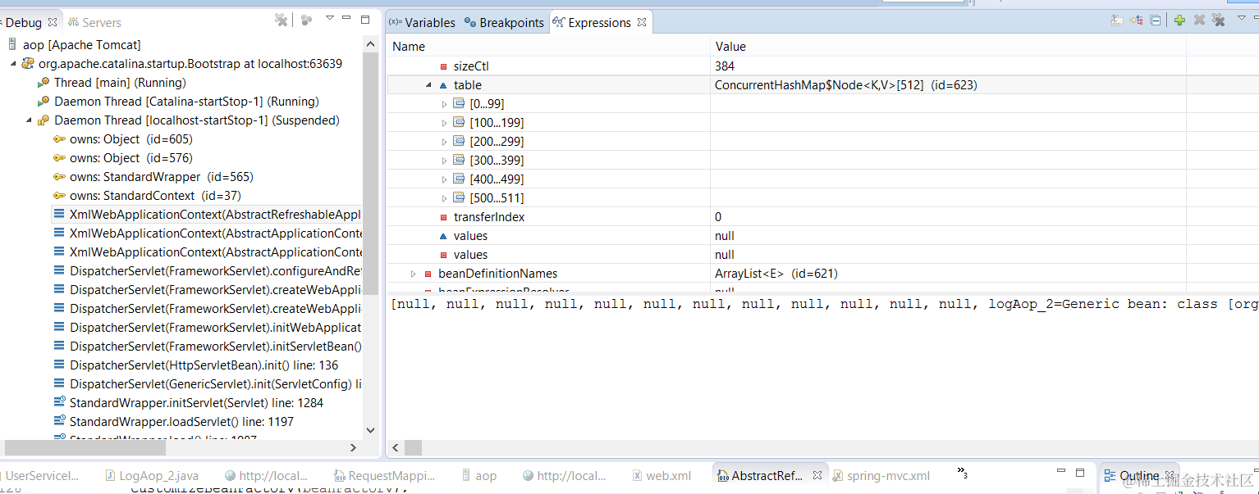Viewport: 1259px width, 494px height.
Task: Click the Show Type Names icon in Expressions toolbar
Action: pyautogui.click(x=1117, y=20)
